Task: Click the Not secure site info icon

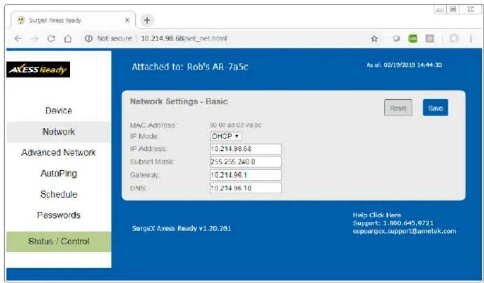Action: pos(89,39)
